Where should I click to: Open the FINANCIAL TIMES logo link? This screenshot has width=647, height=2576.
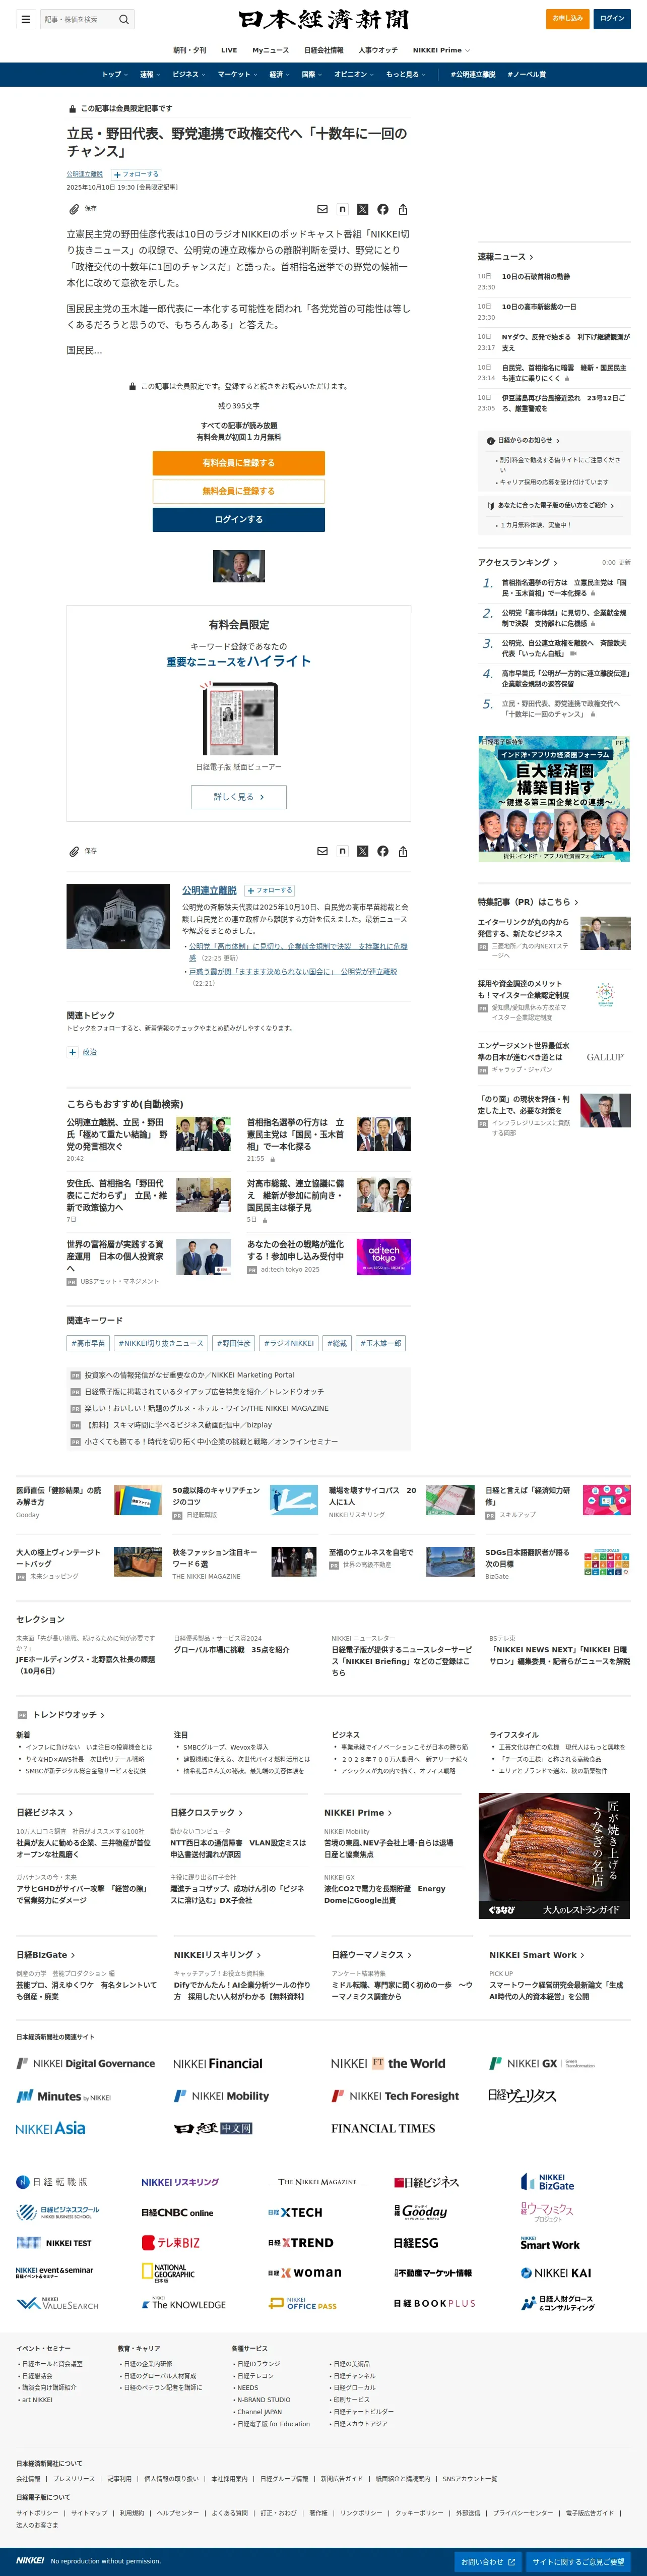pyautogui.click(x=383, y=2128)
